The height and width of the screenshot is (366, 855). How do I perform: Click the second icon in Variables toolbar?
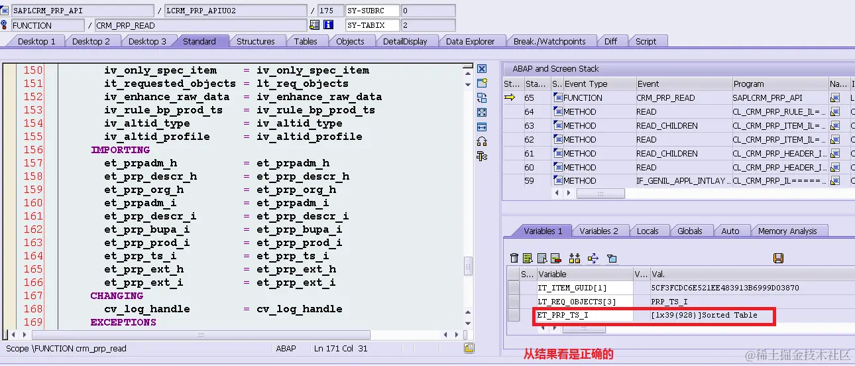tap(528, 258)
